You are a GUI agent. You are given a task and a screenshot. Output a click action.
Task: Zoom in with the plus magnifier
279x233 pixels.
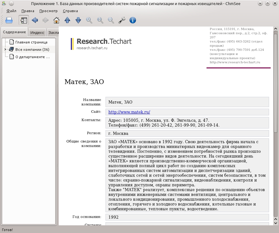point(89,20)
